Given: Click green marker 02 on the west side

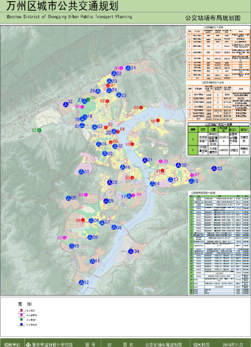Looking at the screenshot, I should click(x=39, y=130).
